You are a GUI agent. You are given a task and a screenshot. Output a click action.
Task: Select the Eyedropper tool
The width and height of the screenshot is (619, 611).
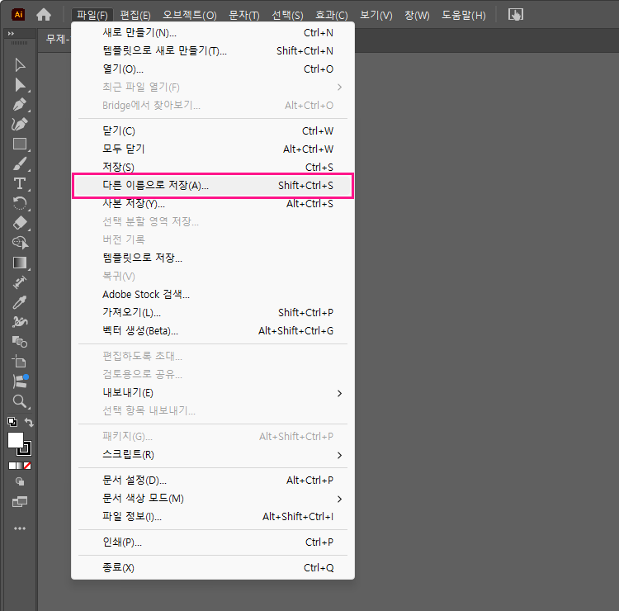20,302
